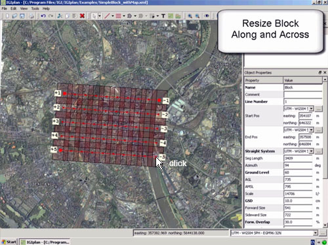Click the green system tray icon
Screen dimensions: 328x245
pyautogui.click(x=325, y=242)
